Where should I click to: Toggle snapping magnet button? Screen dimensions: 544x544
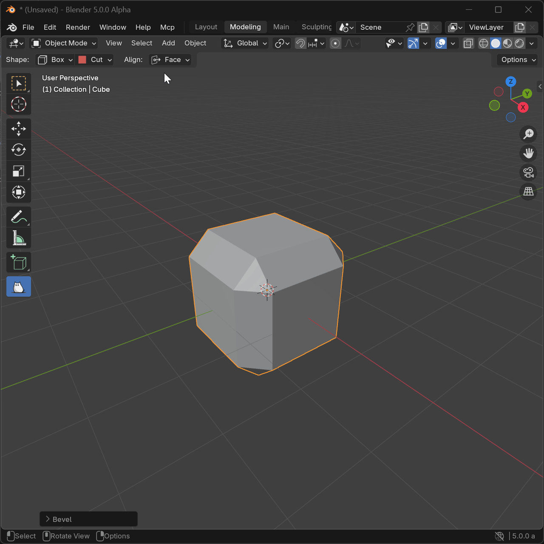[x=301, y=43]
